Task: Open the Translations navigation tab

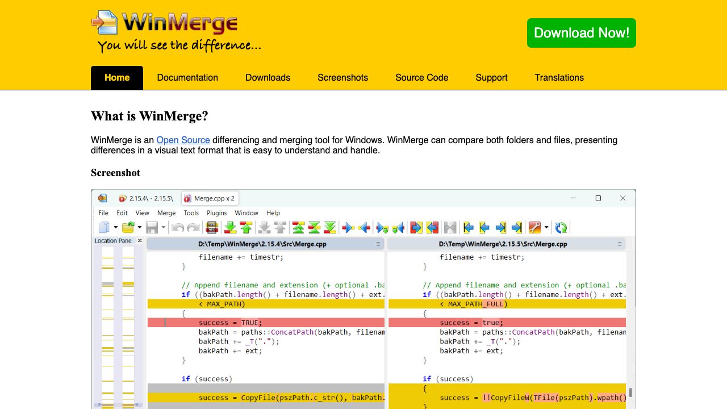Action: tap(559, 78)
